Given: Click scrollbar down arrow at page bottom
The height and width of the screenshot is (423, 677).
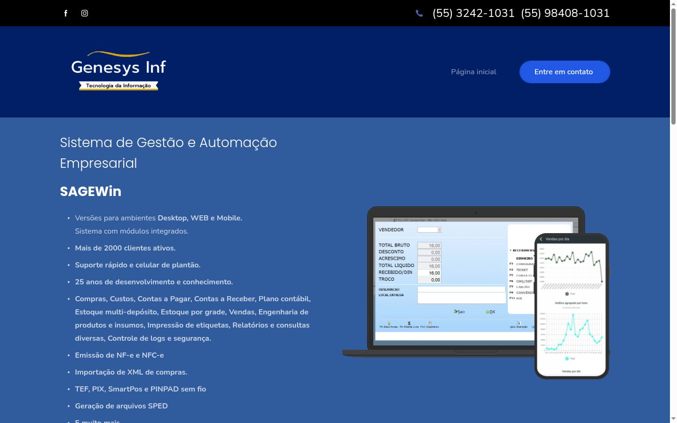Looking at the screenshot, I should pos(673,419).
